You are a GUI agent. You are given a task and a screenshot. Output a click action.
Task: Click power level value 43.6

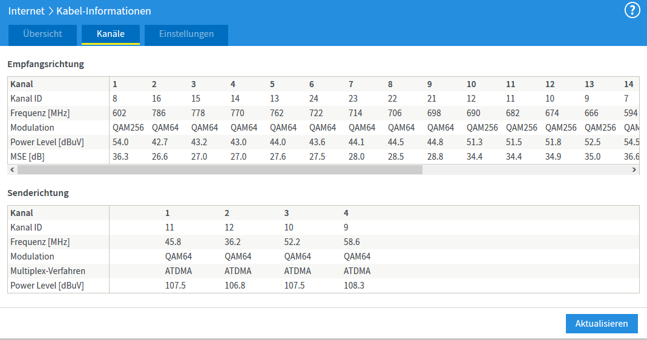(317, 142)
